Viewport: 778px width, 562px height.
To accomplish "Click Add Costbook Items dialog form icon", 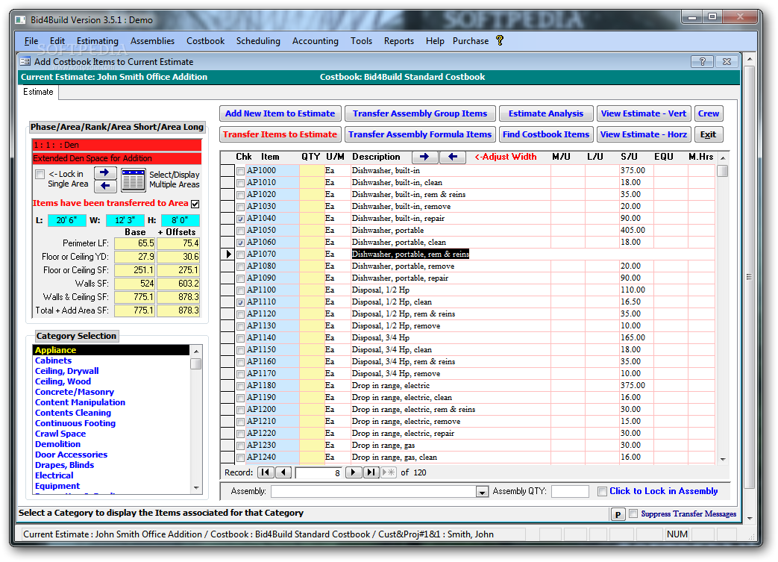I will point(25,61).
